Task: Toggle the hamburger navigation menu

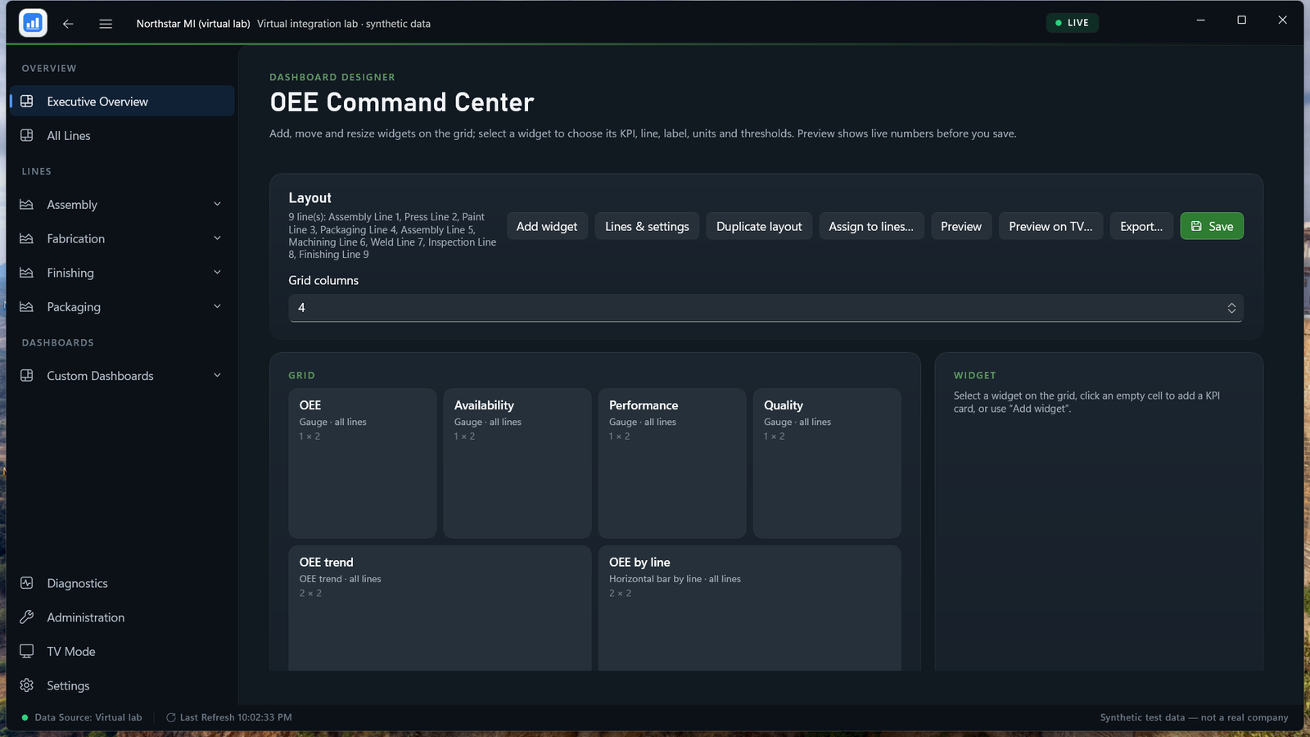Action: click(x=106, y=24)
